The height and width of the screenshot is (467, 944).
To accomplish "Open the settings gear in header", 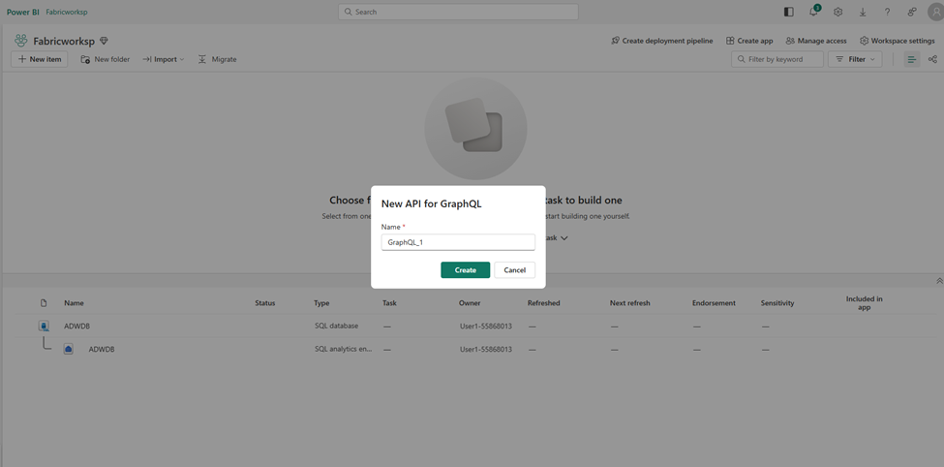I will 838,13.
